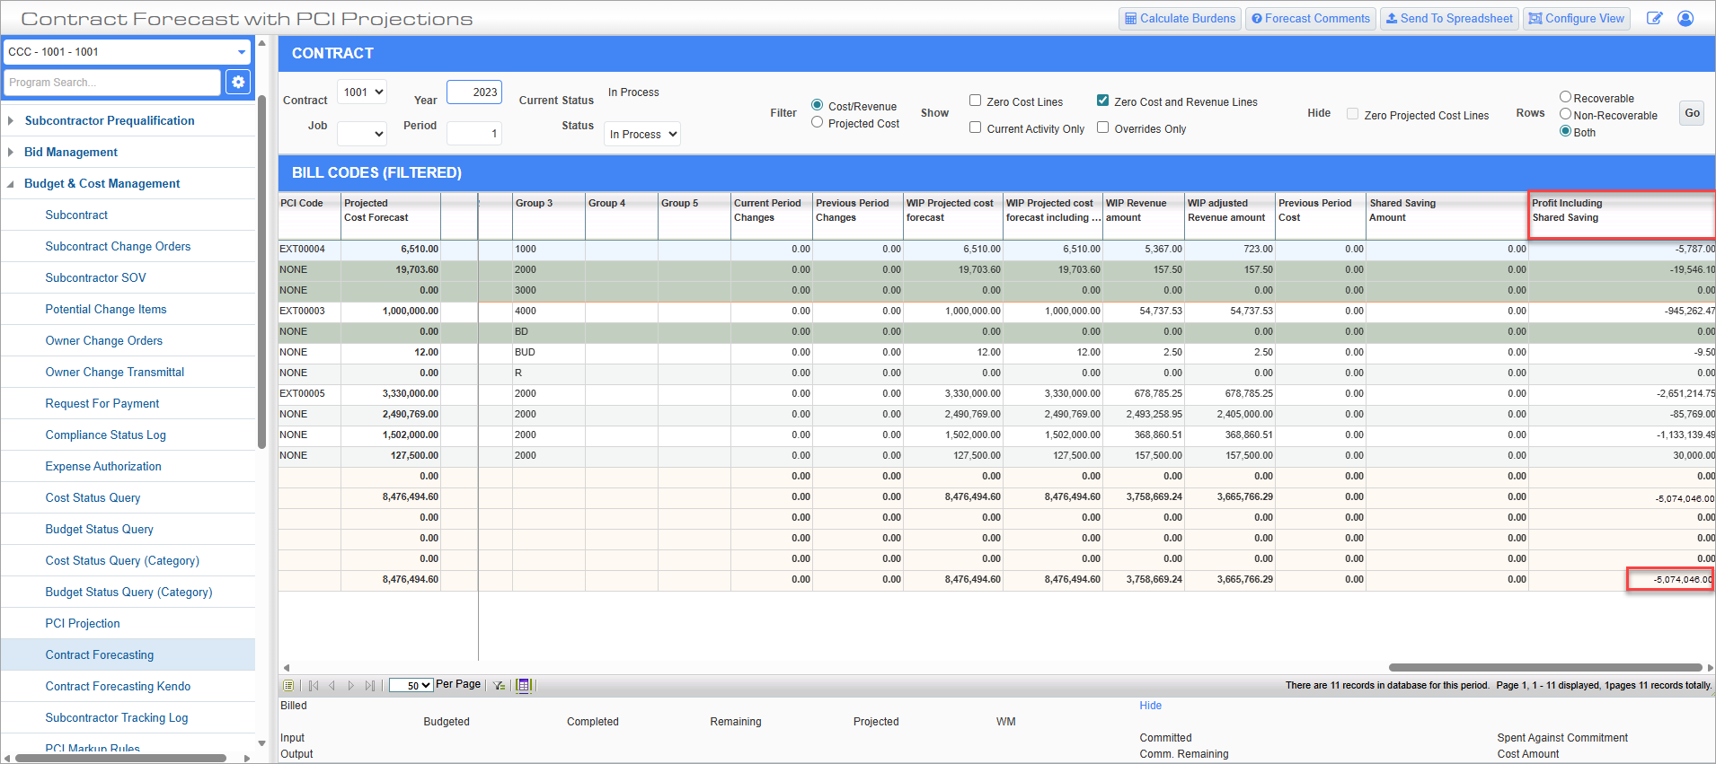The height and width of the screenshot is (764, 1716).
Task: Open the user profile icon
Action: (1685, 18)
